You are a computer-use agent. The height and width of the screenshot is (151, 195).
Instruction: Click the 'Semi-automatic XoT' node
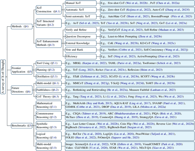[79, 16]
